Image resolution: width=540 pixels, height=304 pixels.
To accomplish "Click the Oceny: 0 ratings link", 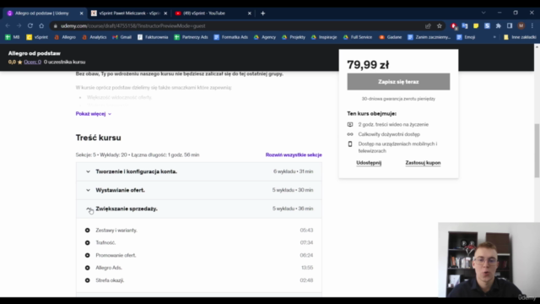I will 32,62.
